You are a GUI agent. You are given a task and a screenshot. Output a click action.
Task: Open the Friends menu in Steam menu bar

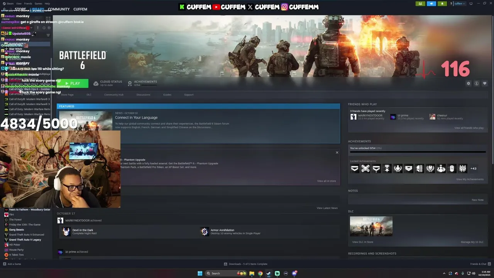[28, 3]
